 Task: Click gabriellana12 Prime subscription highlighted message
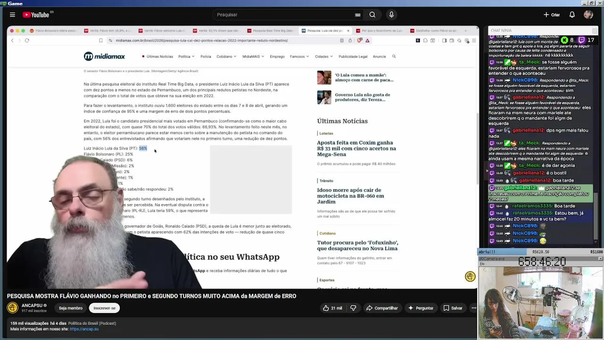[540, 194]
